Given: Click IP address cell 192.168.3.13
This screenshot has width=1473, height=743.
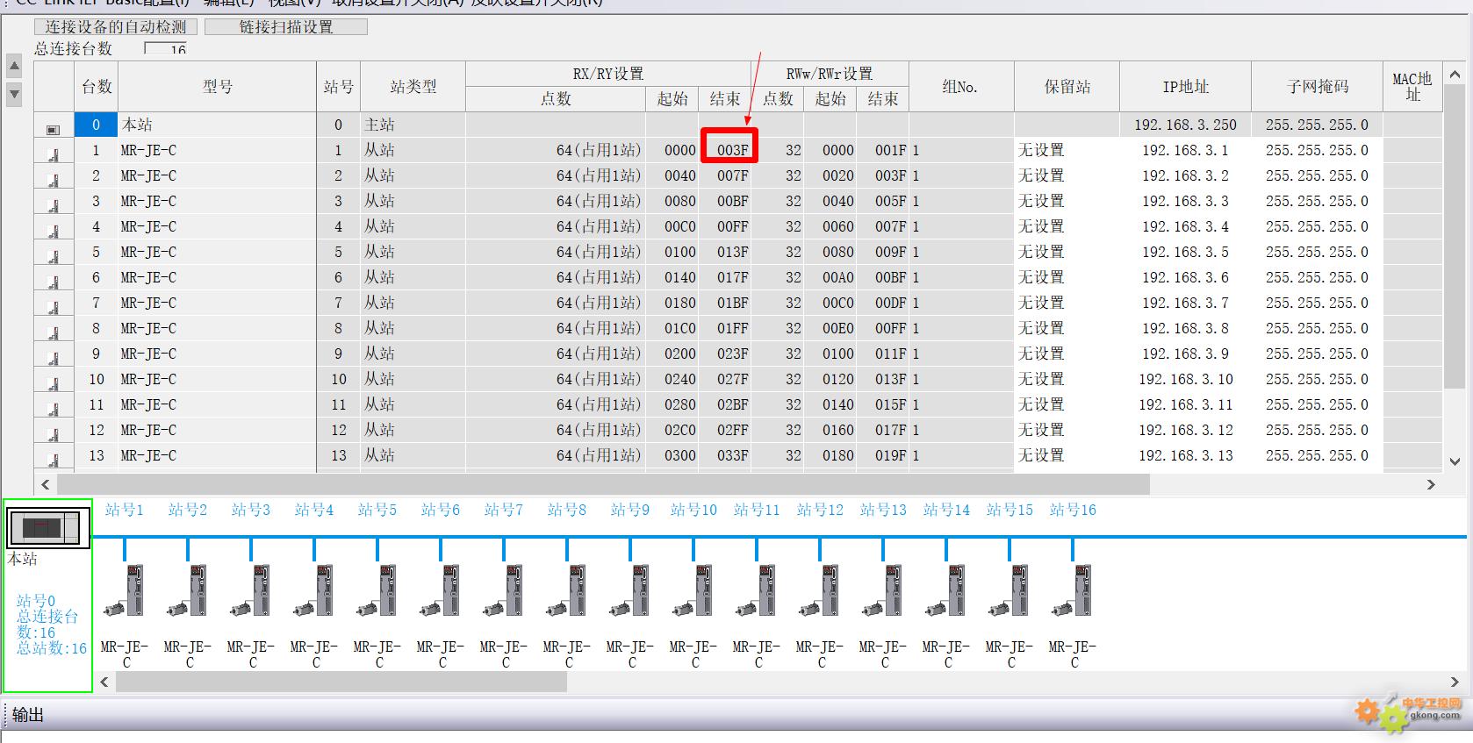Looking at the screenshot, I should tap(1185, 455).
